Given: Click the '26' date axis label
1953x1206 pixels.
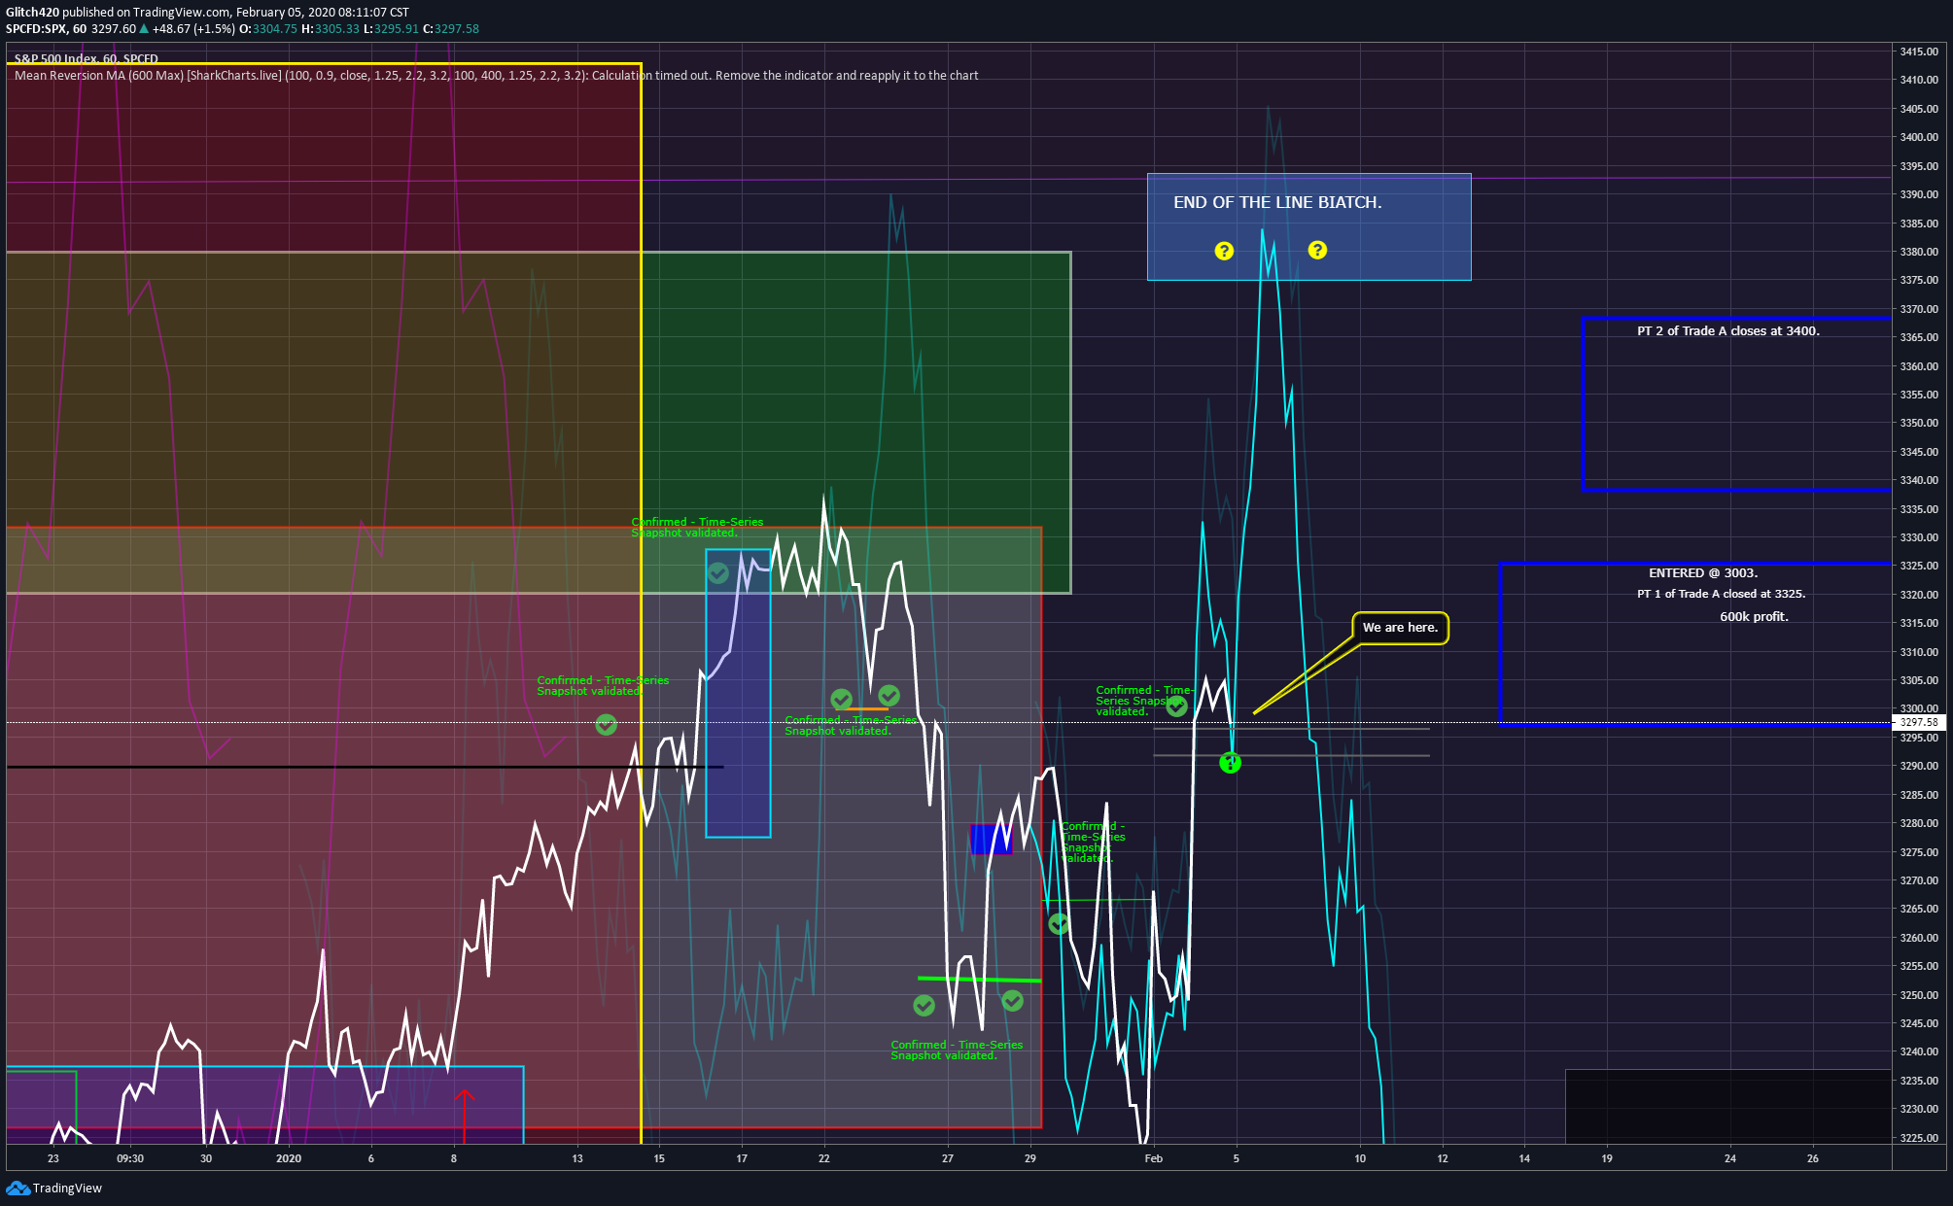Looking at the screenshot, I should point(1813,1158).
